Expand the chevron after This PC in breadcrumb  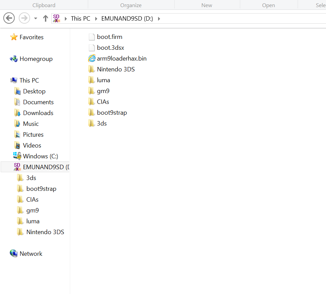pyautogui.click(x=96, y=19)
